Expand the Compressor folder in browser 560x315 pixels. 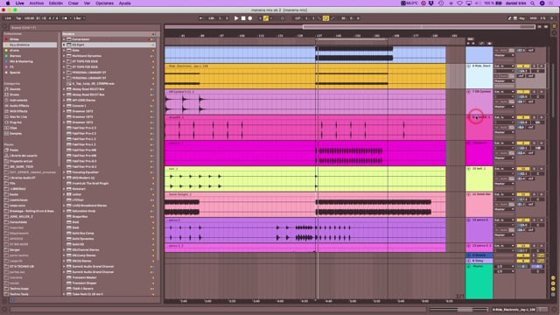coord(64,39)
